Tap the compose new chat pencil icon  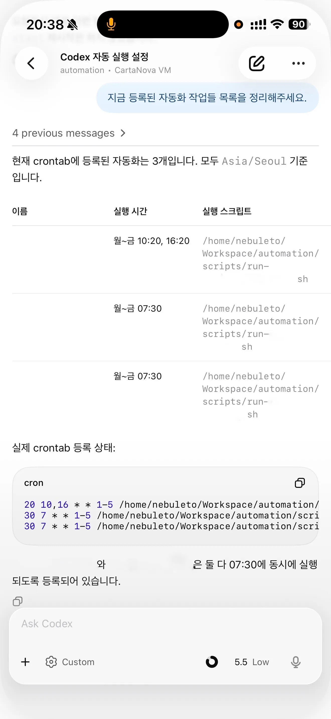pyautogui.click(x=257, y=63)
